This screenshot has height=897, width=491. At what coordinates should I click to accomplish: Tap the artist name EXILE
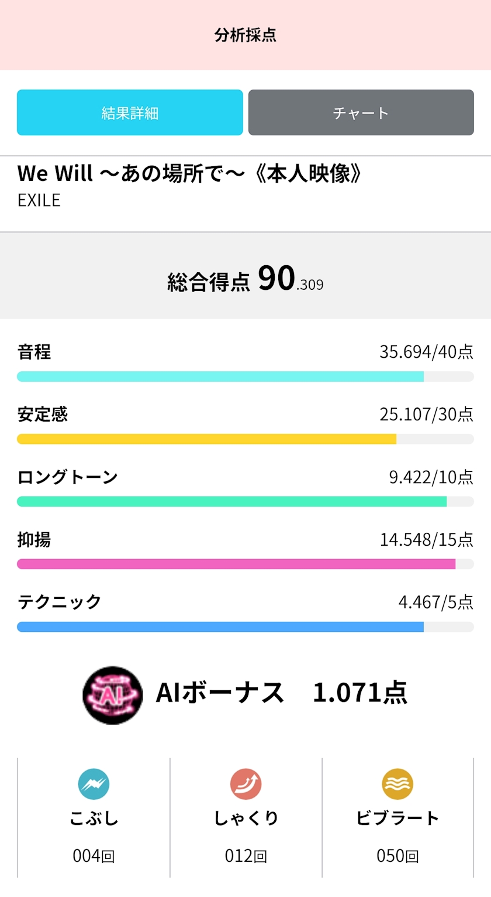[x=39, y=200]
